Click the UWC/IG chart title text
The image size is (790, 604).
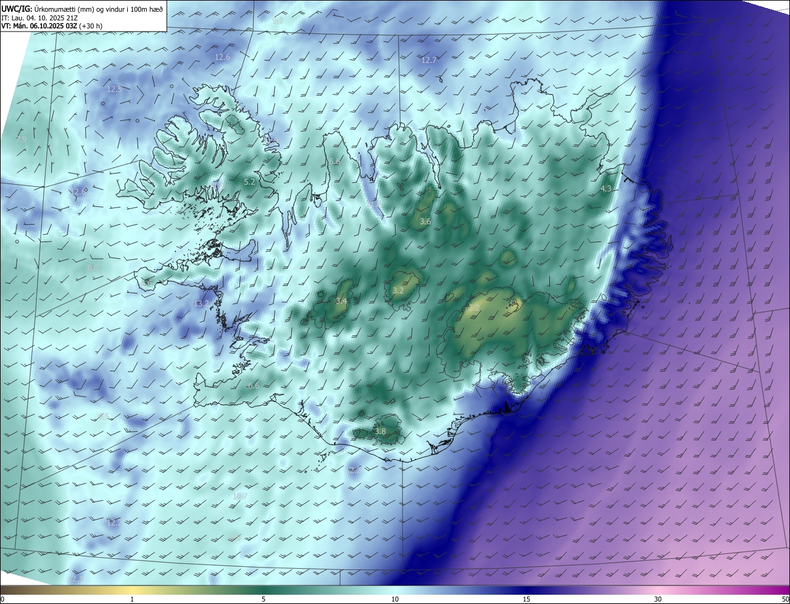click(82, 9)
